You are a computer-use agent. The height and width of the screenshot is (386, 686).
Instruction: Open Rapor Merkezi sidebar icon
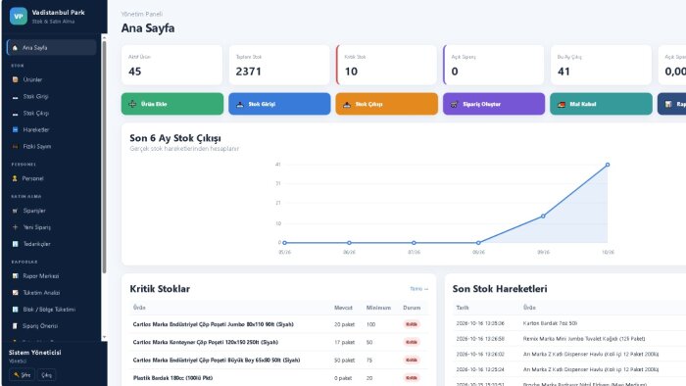point(15,276)
